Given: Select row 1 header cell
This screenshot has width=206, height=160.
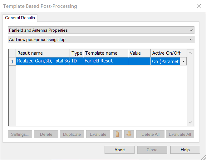Looking at the screenshot, I should click(12, 62).
